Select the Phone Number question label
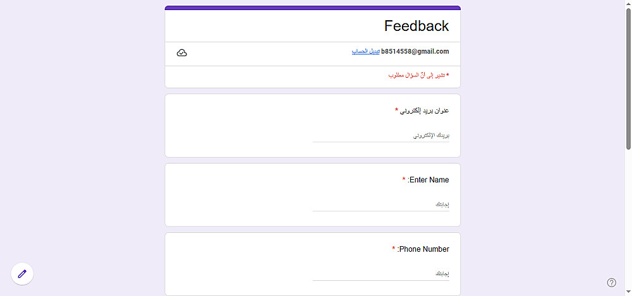 [x=423, y=249]
